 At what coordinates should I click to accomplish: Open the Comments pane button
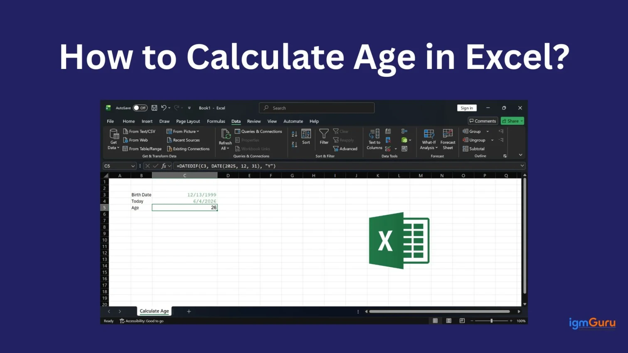pos(483,121)
